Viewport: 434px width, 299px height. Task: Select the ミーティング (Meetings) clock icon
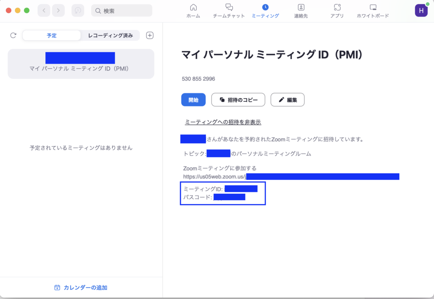point(265,7)
